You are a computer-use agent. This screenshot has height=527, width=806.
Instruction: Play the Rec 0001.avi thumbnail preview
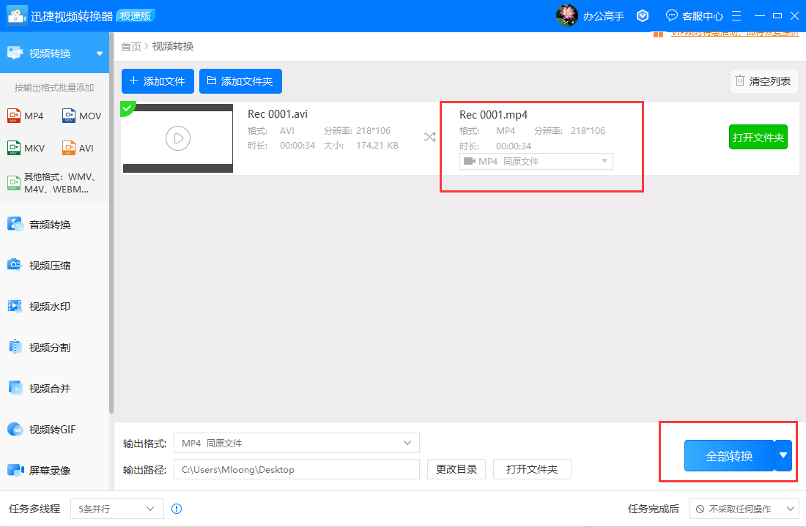click(x=178, y=138)
